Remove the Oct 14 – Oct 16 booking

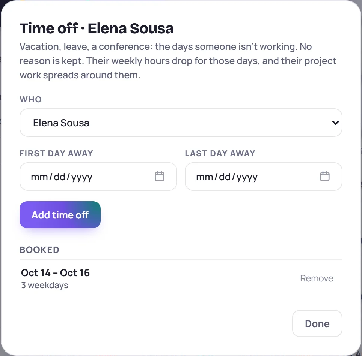click(x=317, y=278)
